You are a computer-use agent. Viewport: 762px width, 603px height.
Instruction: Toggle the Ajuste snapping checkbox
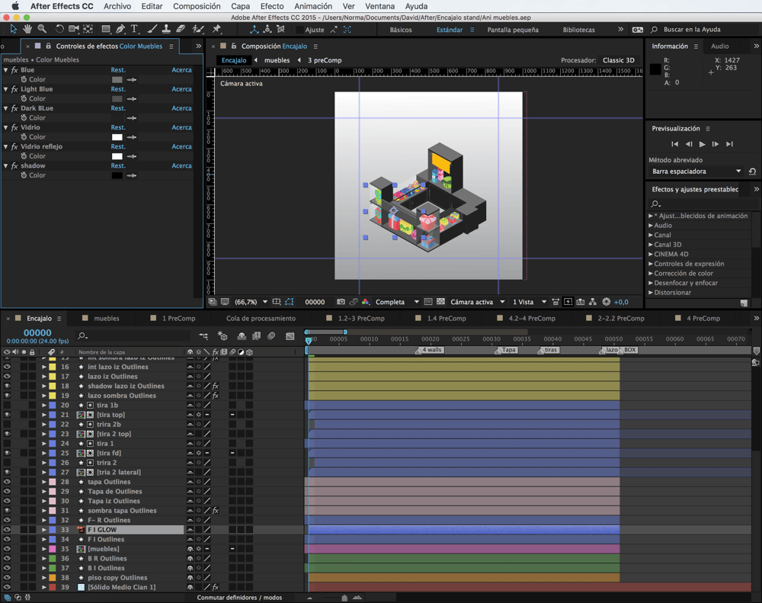point(299,30)
